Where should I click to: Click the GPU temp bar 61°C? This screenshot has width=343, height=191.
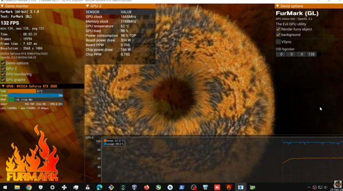[x=35, y=91]
